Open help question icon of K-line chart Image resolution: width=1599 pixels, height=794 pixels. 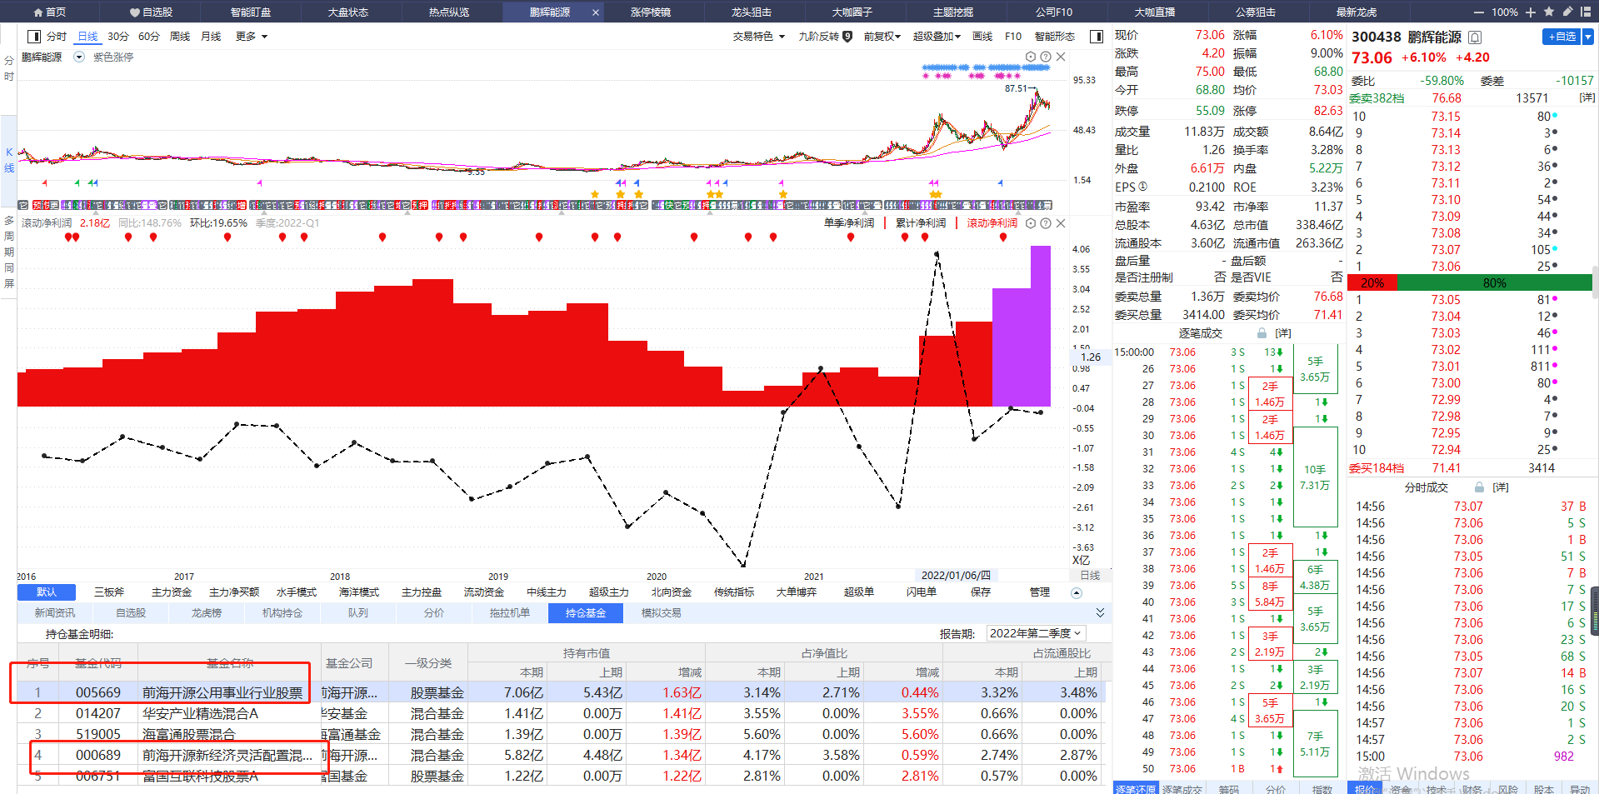click(1046, 57)
